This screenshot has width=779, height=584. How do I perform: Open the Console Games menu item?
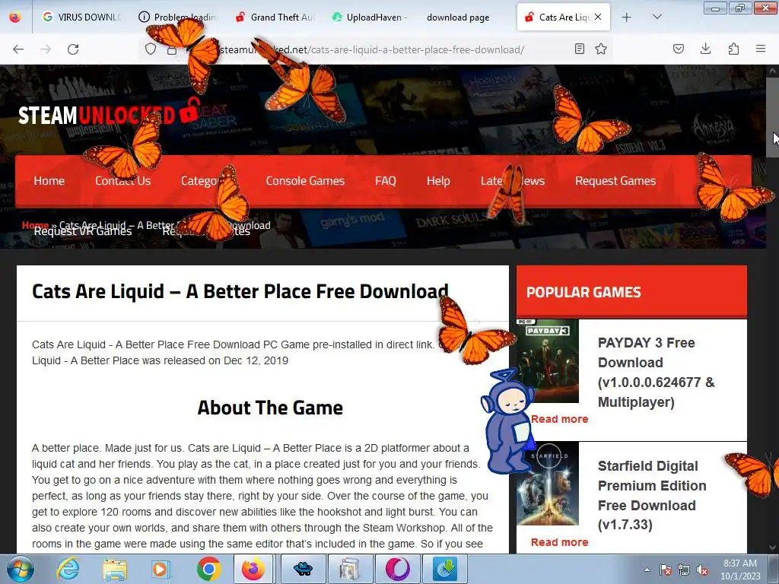pyautogui.click(x=305, y=181)
